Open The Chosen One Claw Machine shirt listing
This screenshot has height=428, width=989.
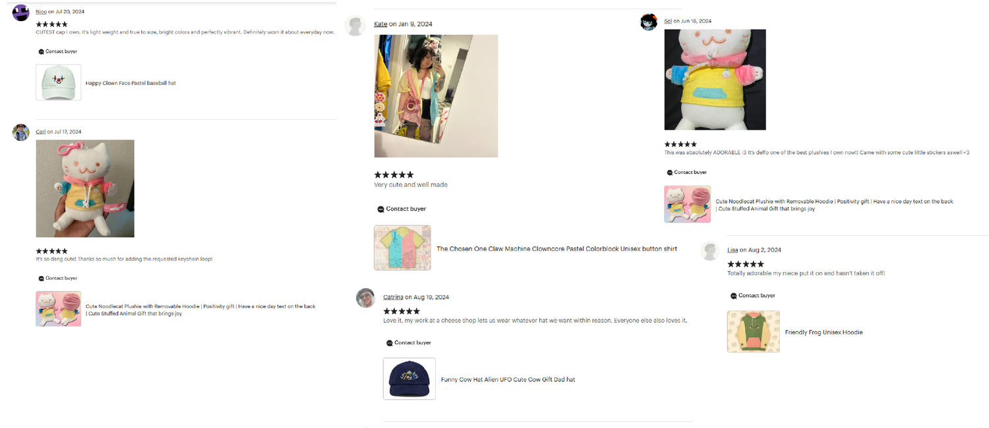[556, 249]
